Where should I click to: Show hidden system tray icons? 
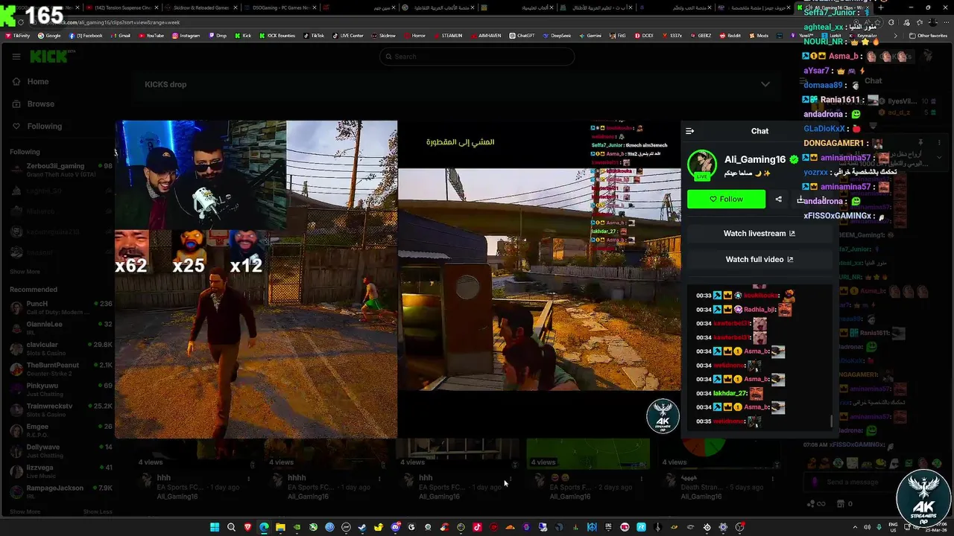[856, 527]
